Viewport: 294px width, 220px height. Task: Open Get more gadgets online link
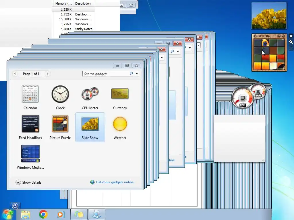click(x=115, y=182)
